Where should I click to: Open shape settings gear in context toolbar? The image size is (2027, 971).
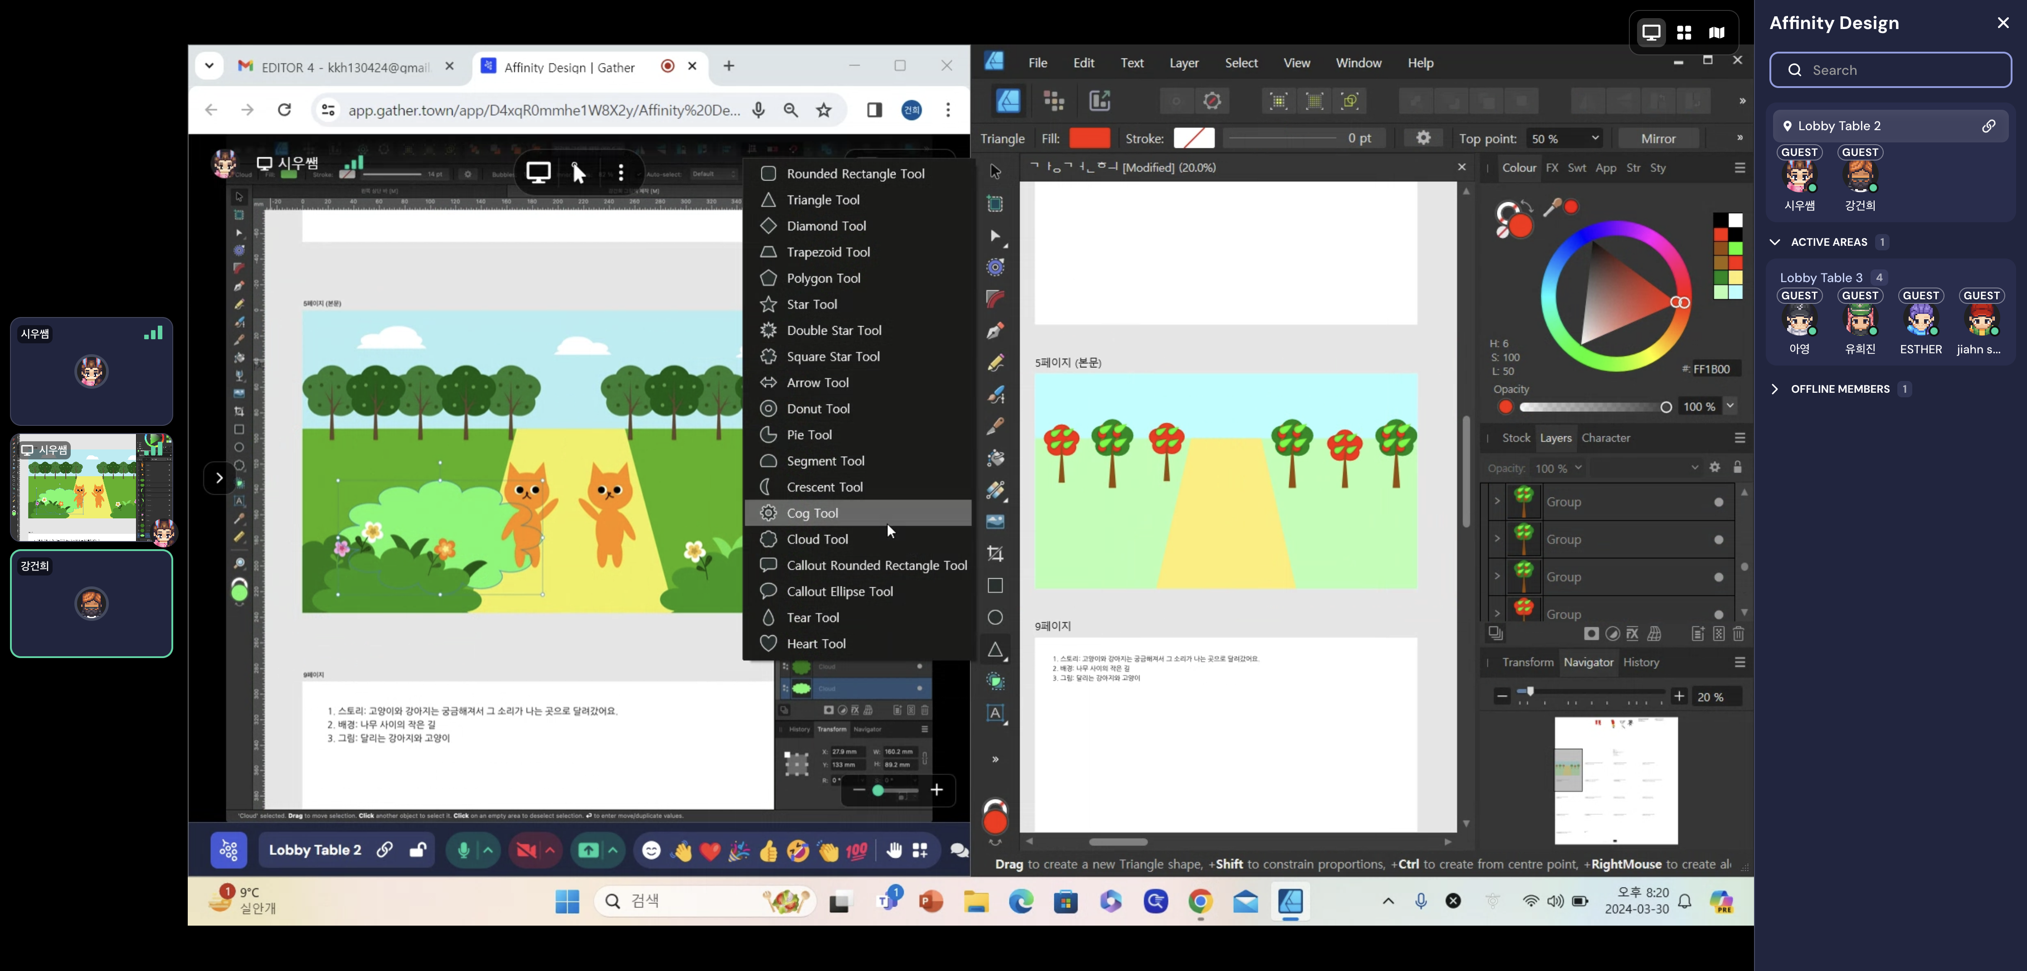coord(1423,138)
